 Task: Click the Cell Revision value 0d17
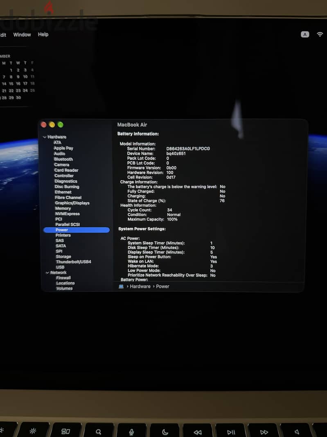[171, 178]
